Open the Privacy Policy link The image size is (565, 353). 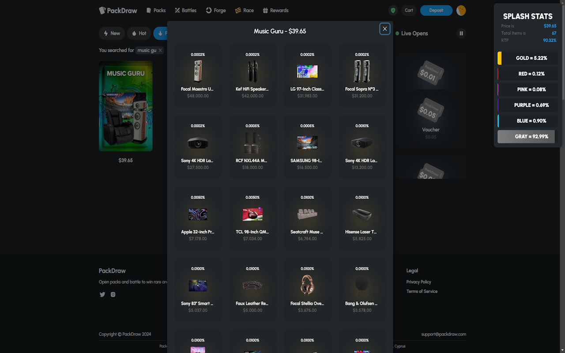418,282
